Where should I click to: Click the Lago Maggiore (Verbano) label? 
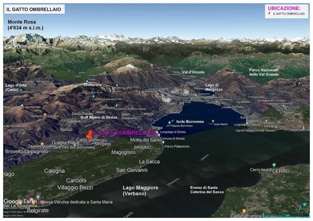pos(140,191)
